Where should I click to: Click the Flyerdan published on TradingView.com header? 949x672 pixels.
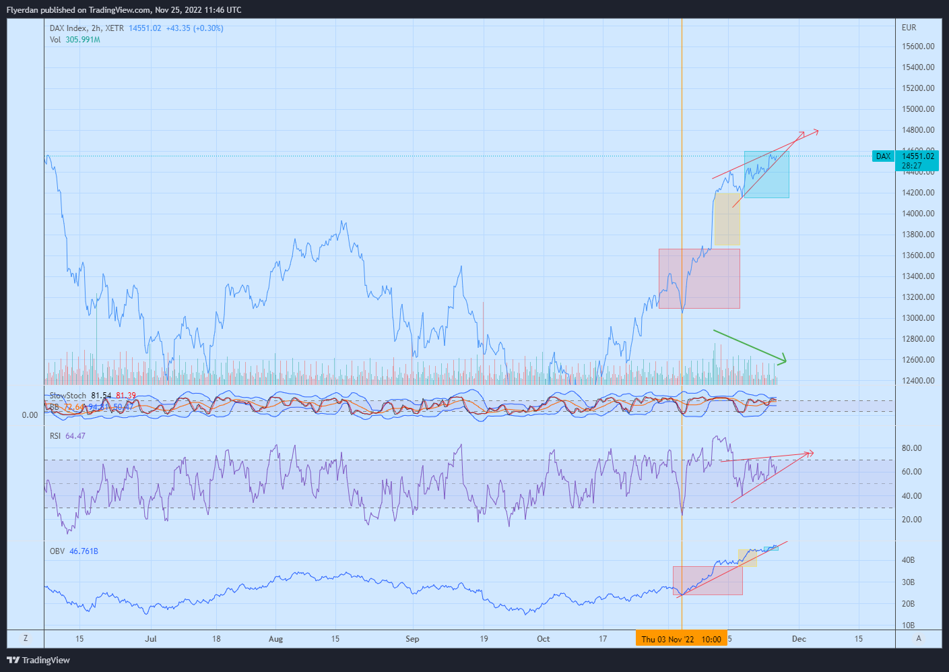coord(124,10)
